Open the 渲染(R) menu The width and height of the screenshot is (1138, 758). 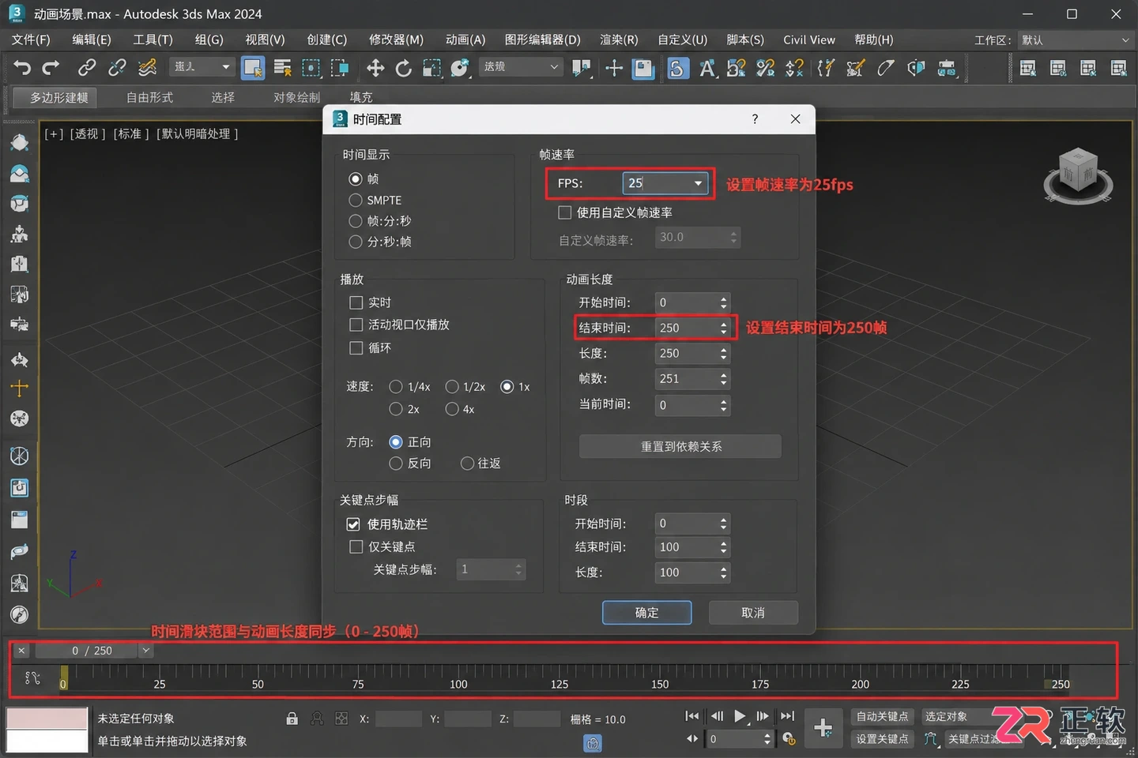(x=619, y=39)
